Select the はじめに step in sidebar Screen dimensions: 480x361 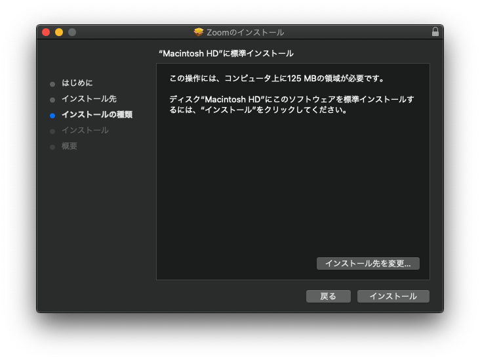pyautogui.click(x=77, y=83)
